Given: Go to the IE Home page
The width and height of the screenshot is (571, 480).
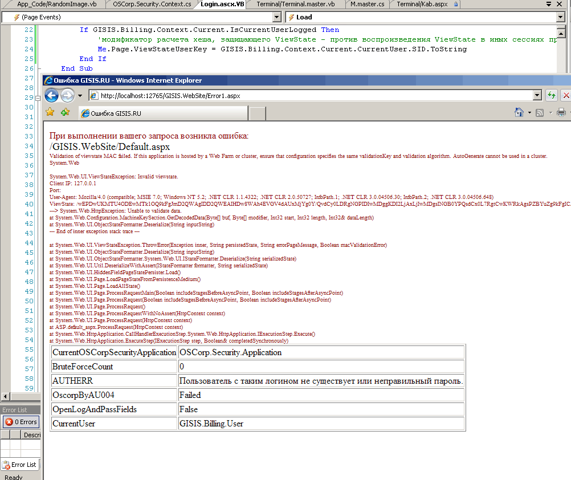Looking at the screenshot, I should tap(519, 112).
